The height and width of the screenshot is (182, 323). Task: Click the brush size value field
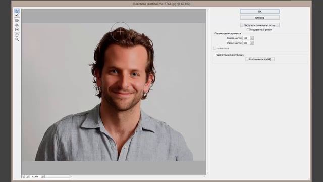click(x=246, y=38)
